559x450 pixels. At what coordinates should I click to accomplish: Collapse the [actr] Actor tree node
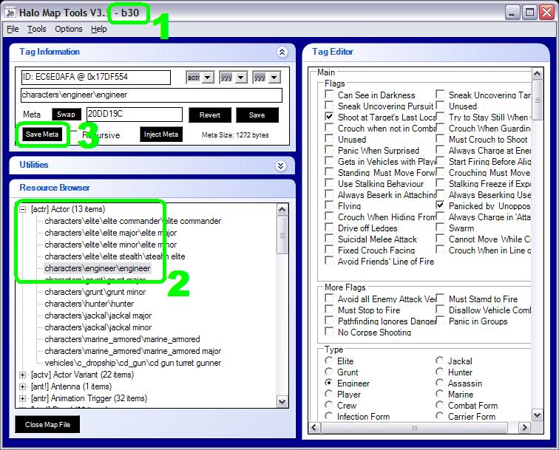point(22,210)
